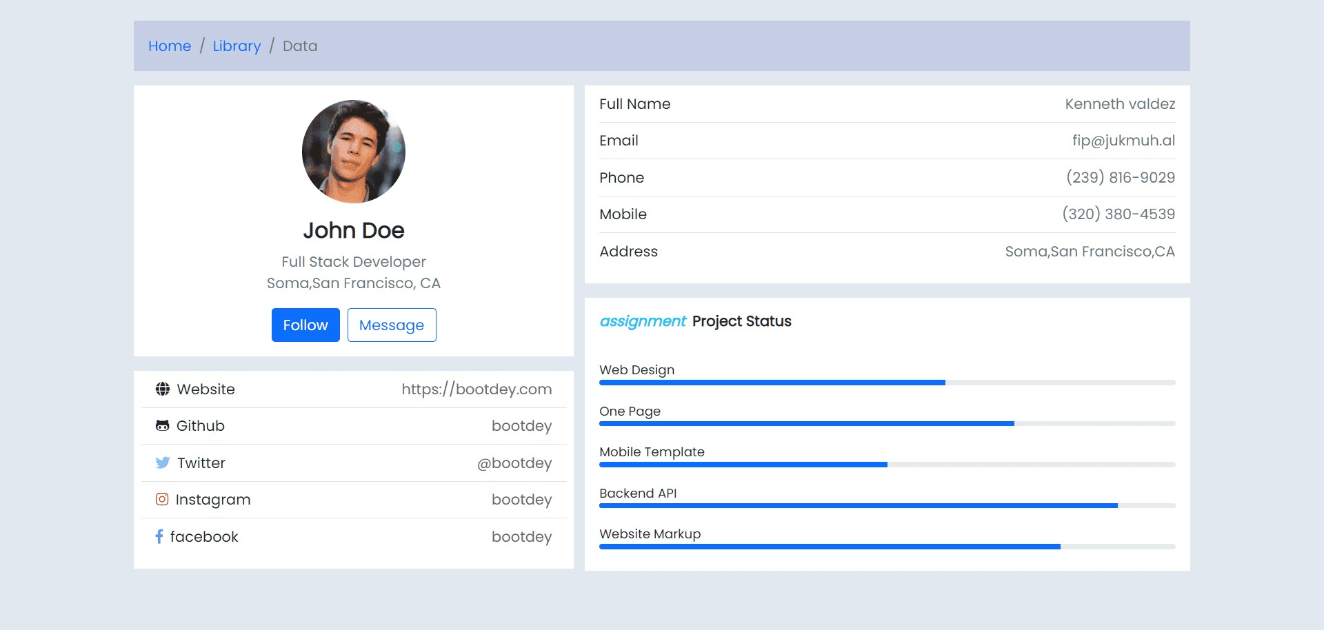The image size is (1324, 630).
Task: Click the Instagram camera icon
Action: tap(161, 499)
